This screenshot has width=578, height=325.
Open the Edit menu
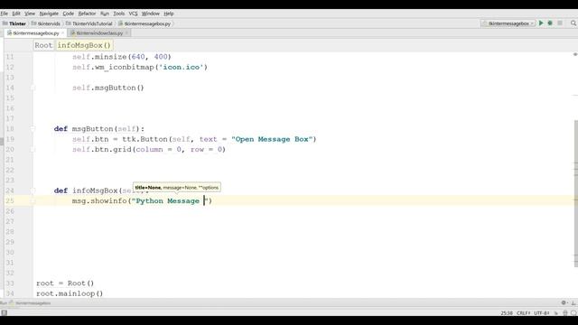[16, 14]
